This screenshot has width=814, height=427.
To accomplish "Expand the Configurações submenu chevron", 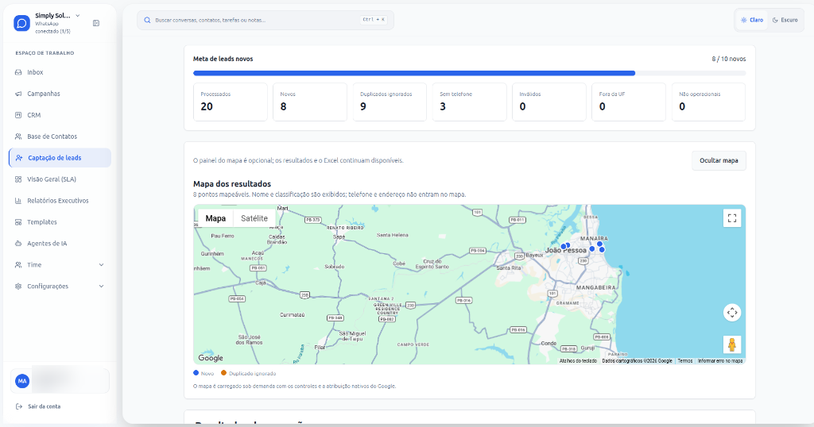I will pos(101,286).
